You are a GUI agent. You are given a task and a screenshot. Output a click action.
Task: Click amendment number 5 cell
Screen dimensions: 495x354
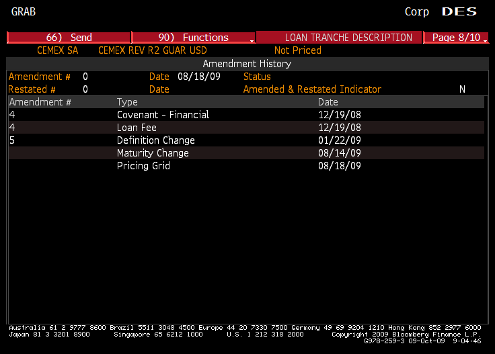[x=12, y=140]
